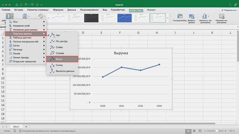Click the Redo arrow icon

point(32,5)
